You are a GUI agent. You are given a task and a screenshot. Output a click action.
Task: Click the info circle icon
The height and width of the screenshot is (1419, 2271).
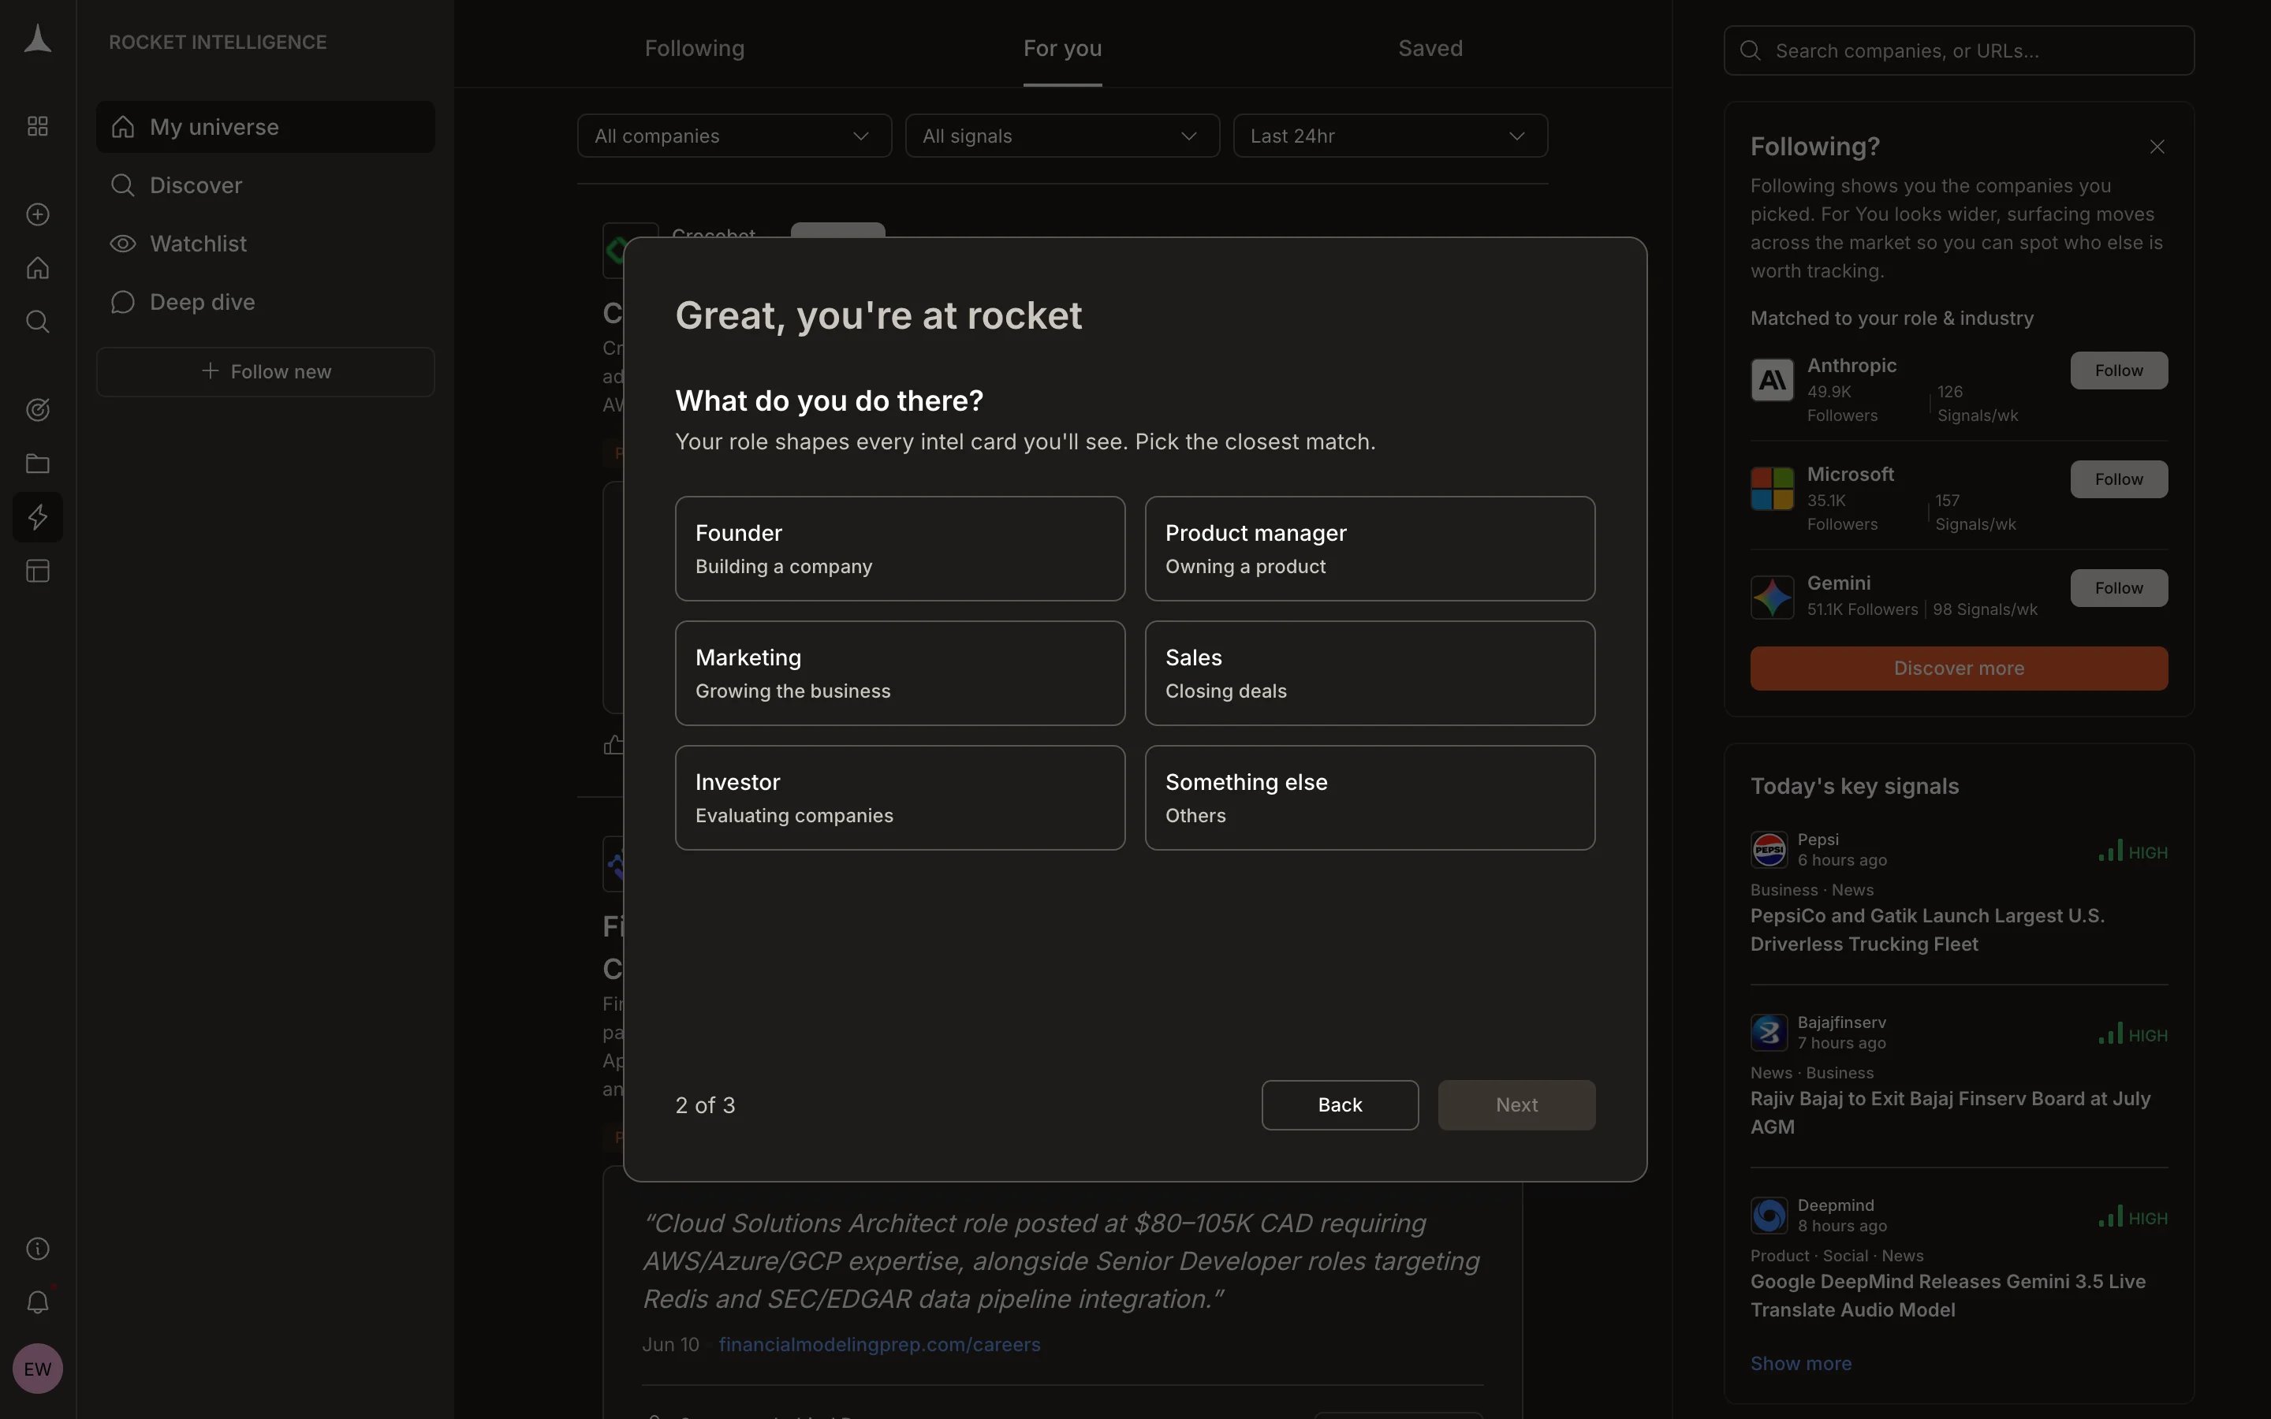click(38, 1248)
